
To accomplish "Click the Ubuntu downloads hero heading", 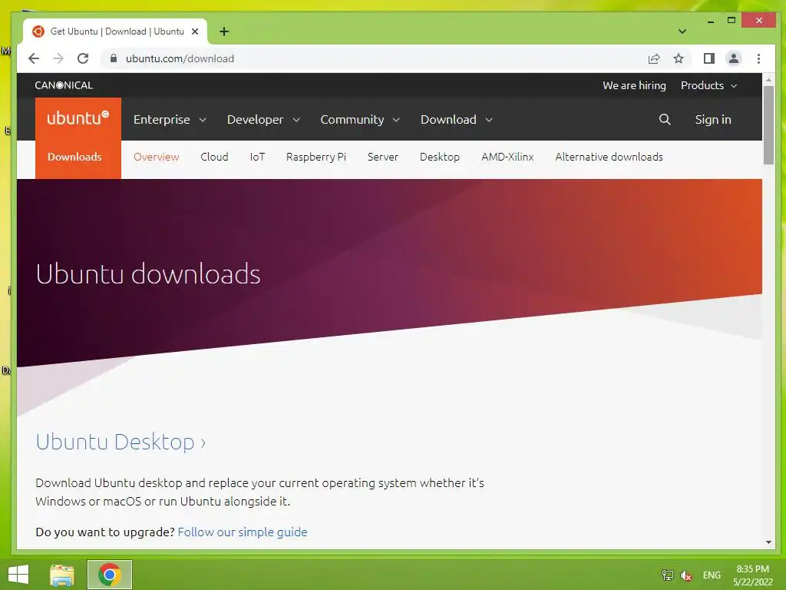I will [x=148, y=274].
